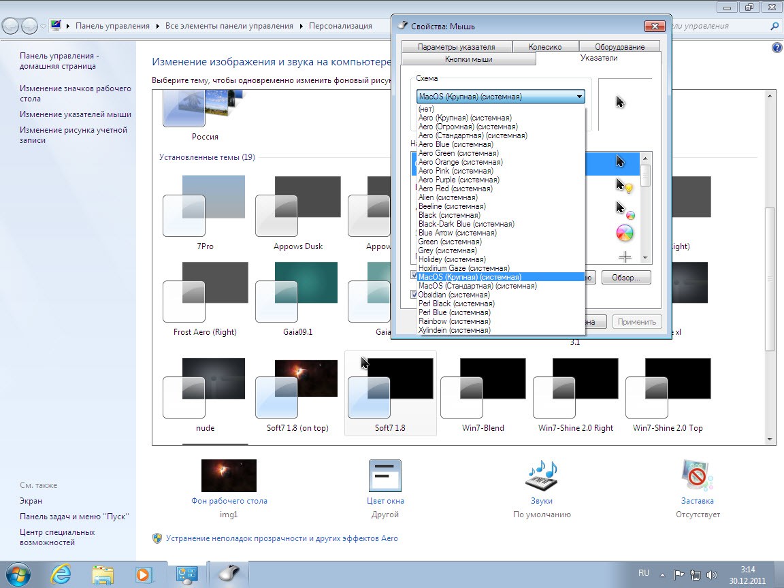Click the volume speaker tray icon

711,575
